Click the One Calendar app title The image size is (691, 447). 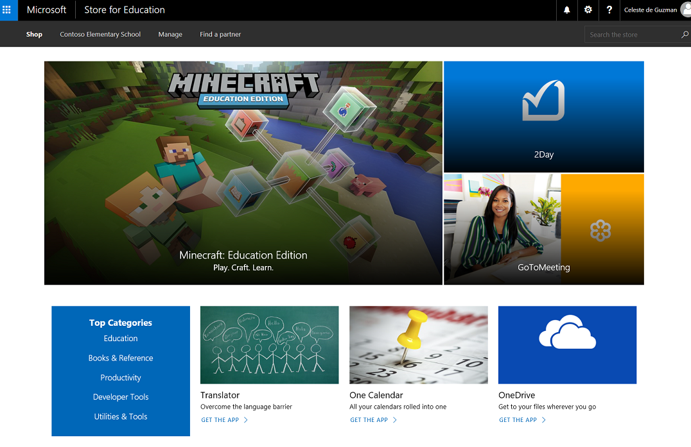pos(376,395)
